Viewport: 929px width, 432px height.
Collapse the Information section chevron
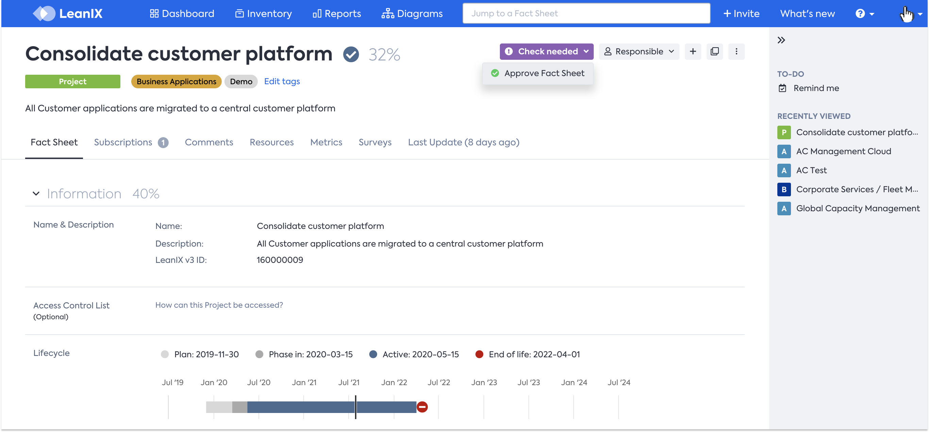pos(36,194)
